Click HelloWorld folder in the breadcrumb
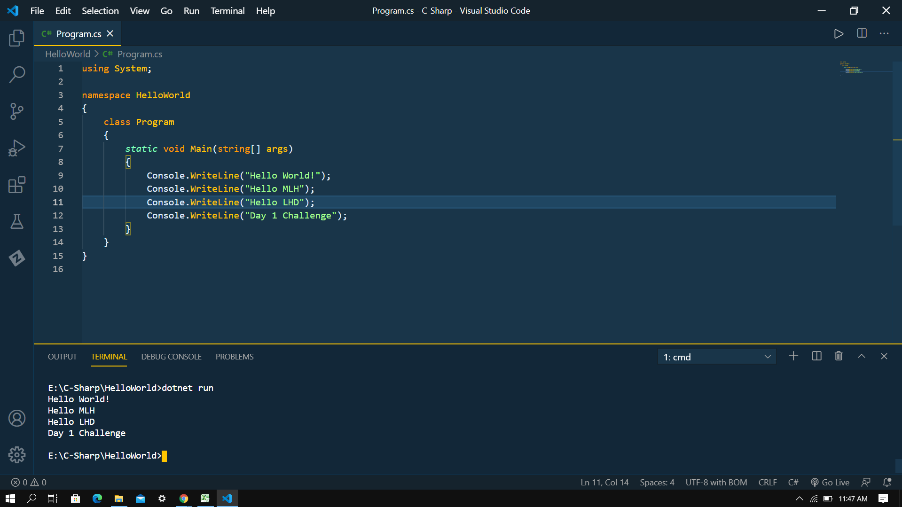 coord(68,54)
